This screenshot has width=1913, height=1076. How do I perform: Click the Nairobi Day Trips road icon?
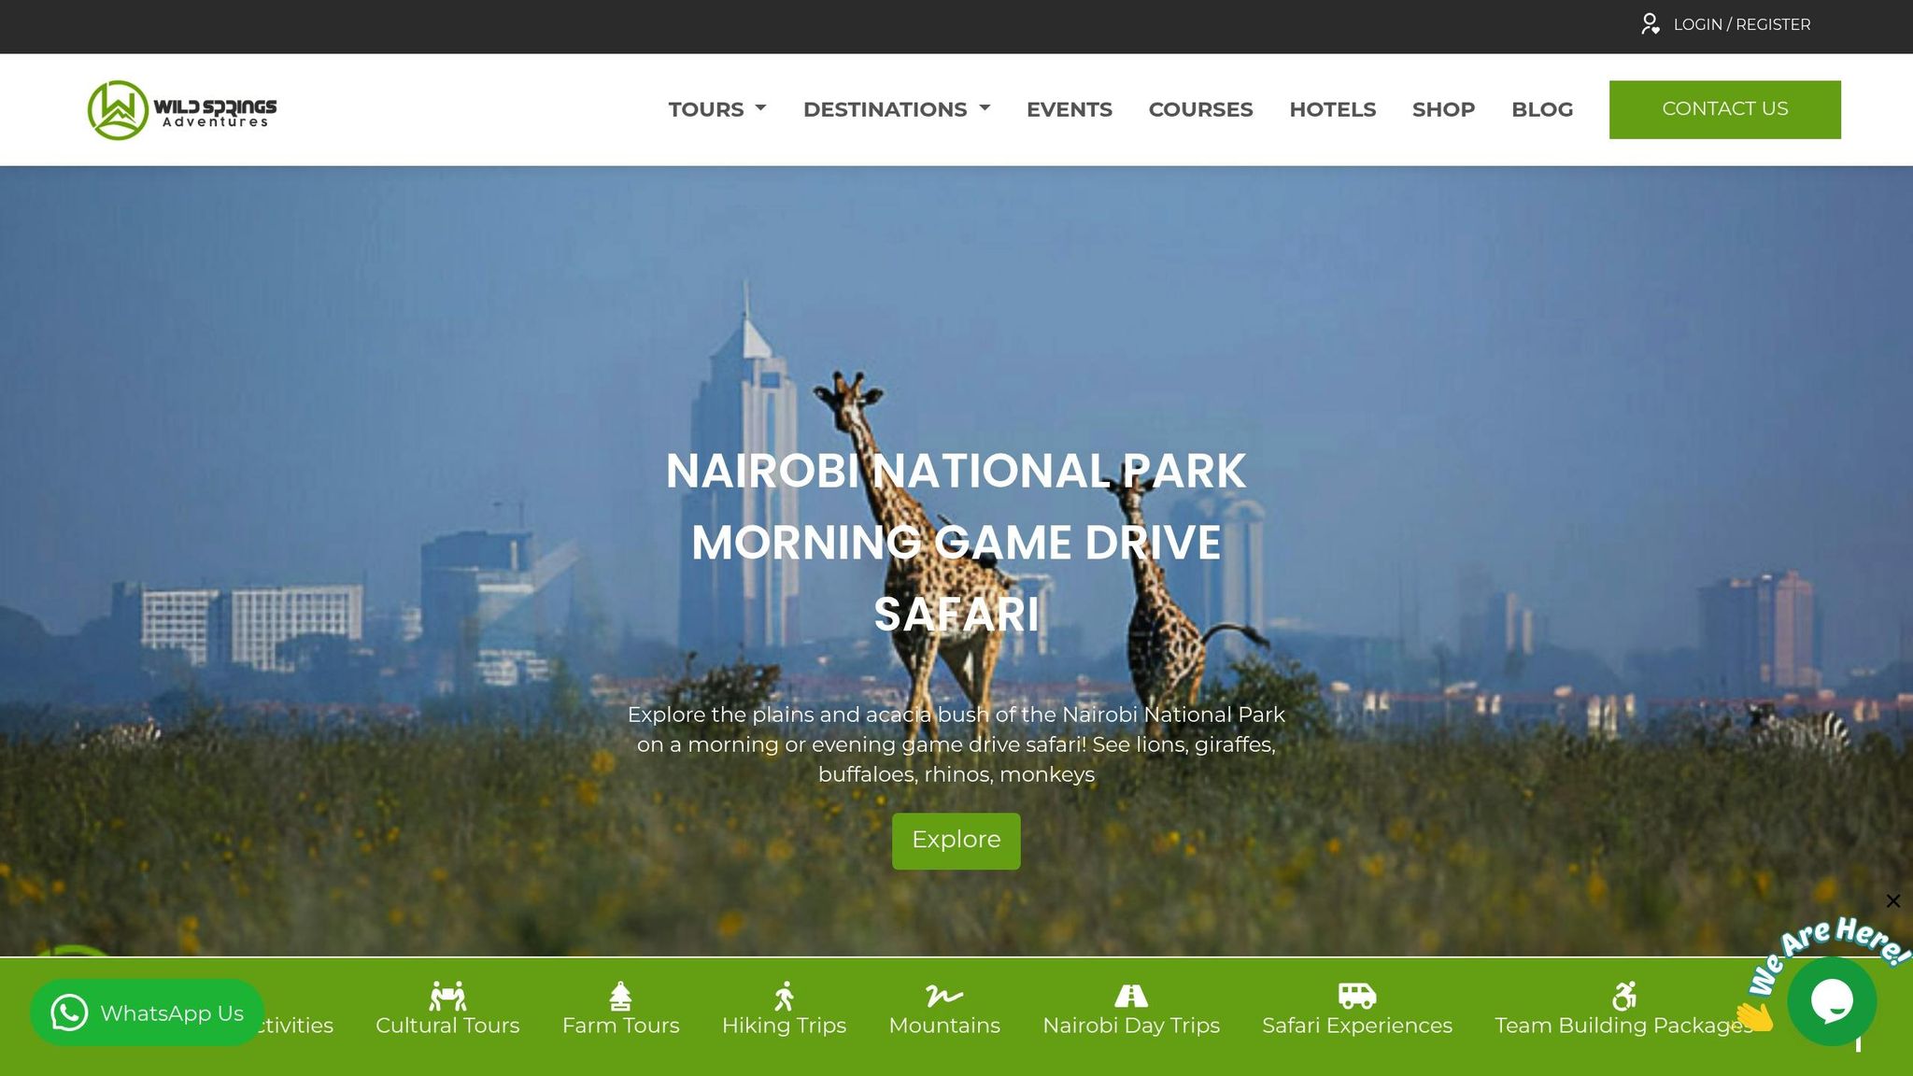1130,997
